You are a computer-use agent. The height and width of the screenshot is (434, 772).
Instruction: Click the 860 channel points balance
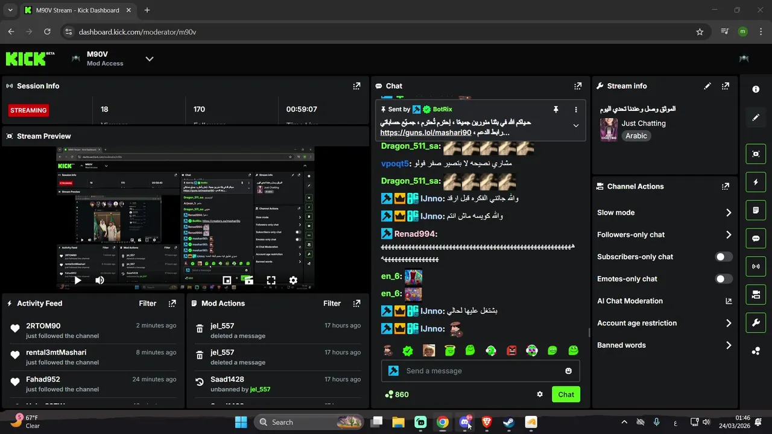(x=397, y=394)
